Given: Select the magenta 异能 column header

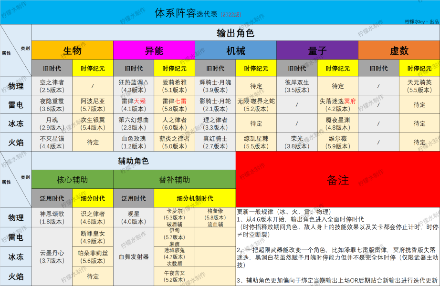Looking at the screenshot, I should pos(154,50).
